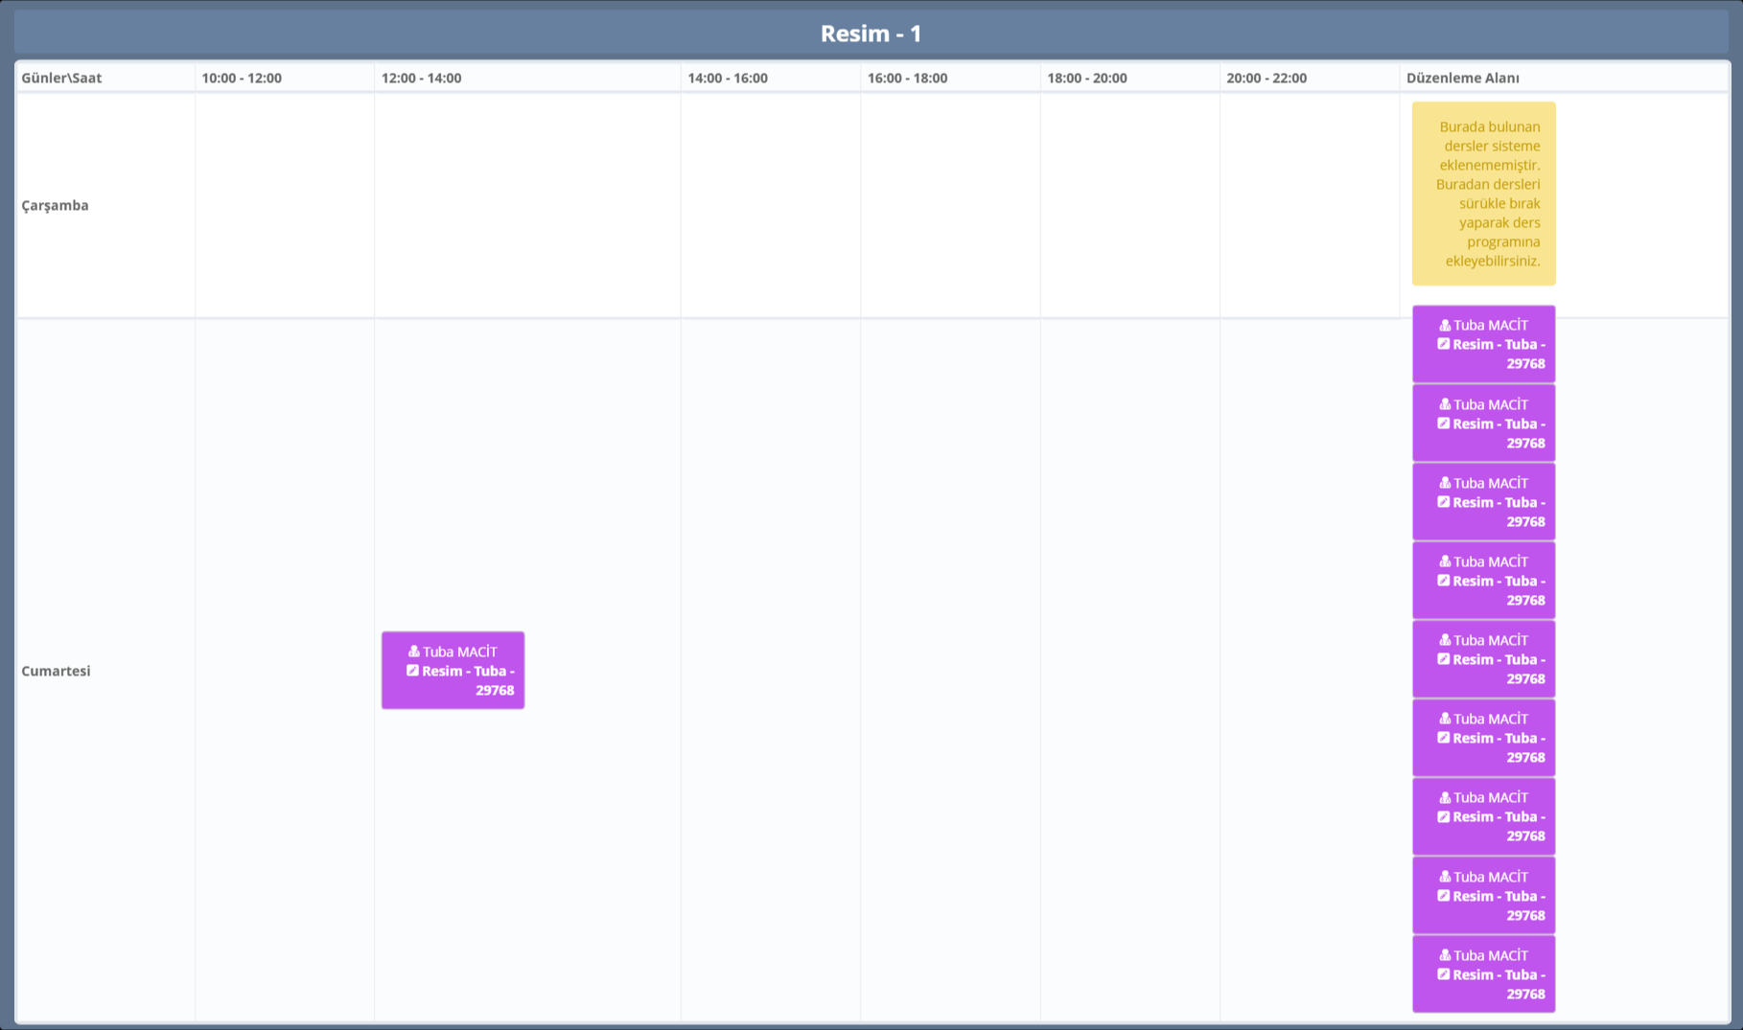Click teacher icon on the topmost unscheduled lesson card

tap(1445, 325)
